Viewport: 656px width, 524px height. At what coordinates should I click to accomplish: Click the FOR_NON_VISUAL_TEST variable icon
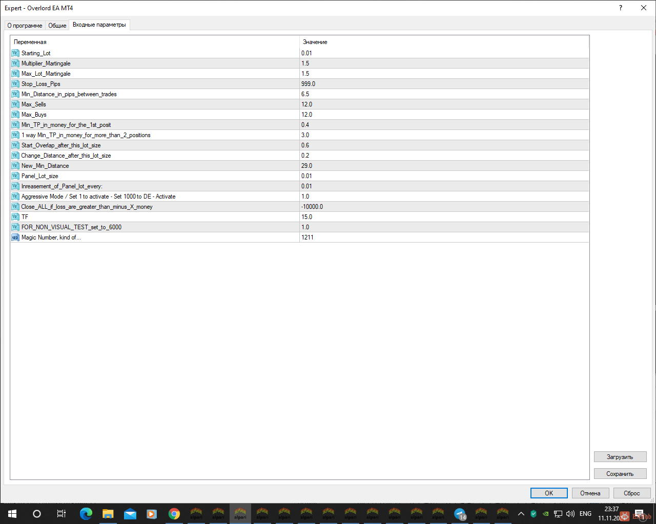click(15, 227)
